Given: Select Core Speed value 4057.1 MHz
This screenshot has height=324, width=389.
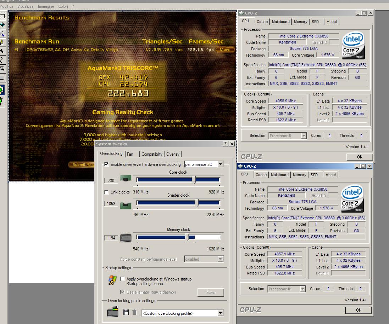Looking at the screenshot, I should (284, 254).
